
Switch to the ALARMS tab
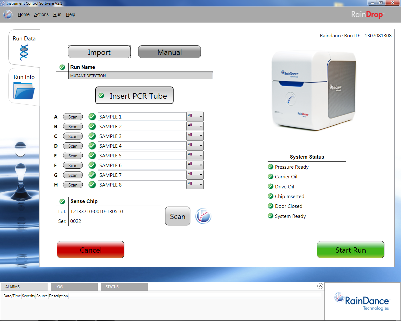(24, 287)
